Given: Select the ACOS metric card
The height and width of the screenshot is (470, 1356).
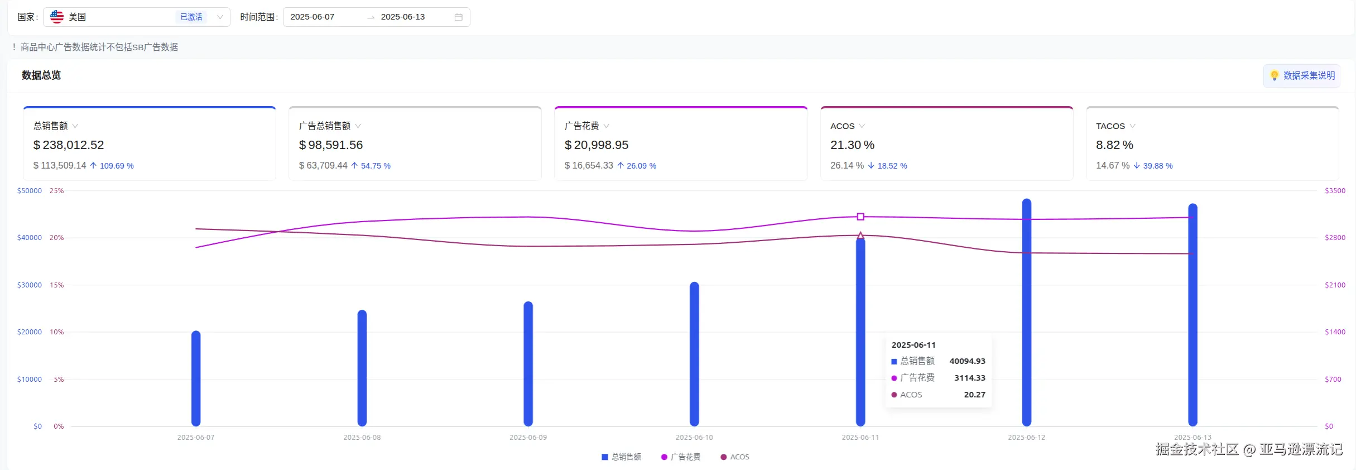Looking at the screenshot, I should tap(946, 143).
